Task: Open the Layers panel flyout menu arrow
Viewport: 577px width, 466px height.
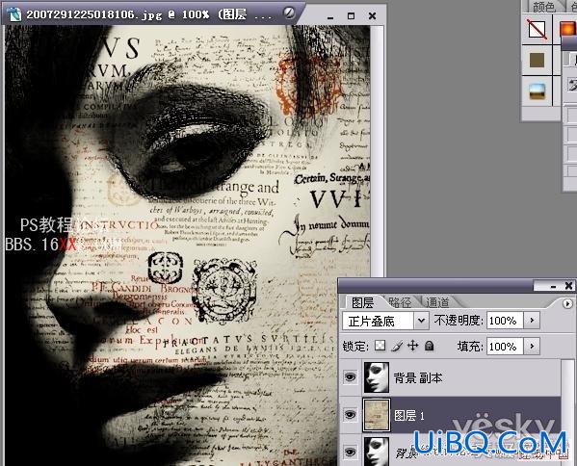Action: (567, 303)
